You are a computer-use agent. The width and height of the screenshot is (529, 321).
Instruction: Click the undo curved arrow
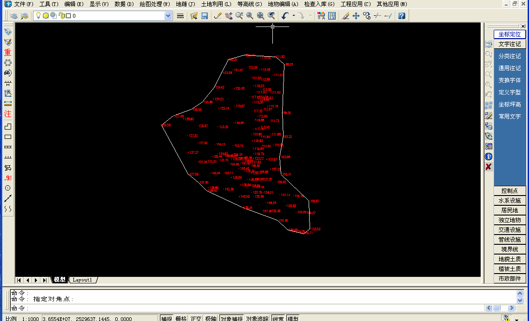tap(285, 16)
